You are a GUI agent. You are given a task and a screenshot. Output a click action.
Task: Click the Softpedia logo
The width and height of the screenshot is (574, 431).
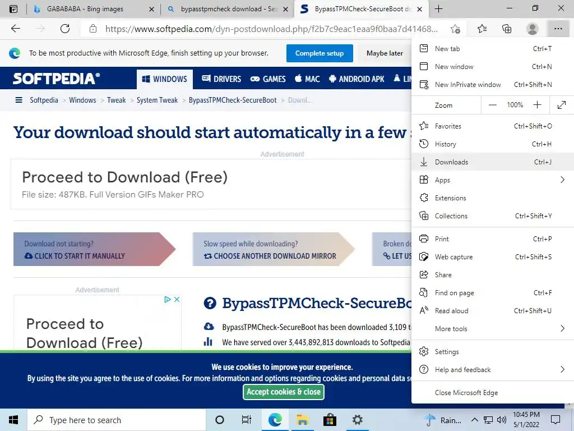coord(56,79)
